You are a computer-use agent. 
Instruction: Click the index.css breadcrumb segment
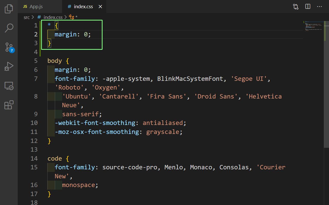point(53,17)
